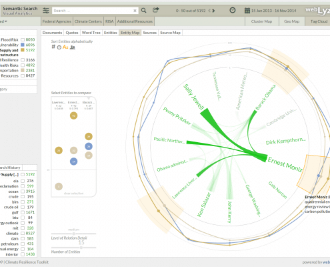330x267 pixels.
Task: Toggle Health Risks checkbox 4892
Action: (23, 65)
